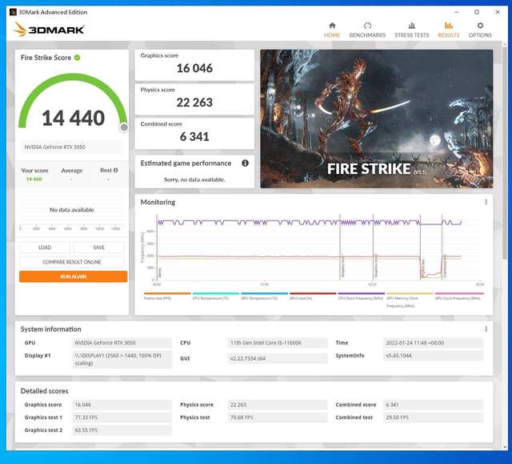The height and width of the screenshot is (464, 512).
Task: Click the LOAD button
Action: (45, 248)
